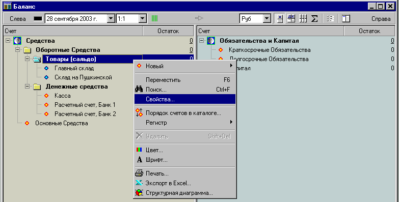The image size is (399, 202).
Task: Select Свойства... in context menu
Action: 185,99
